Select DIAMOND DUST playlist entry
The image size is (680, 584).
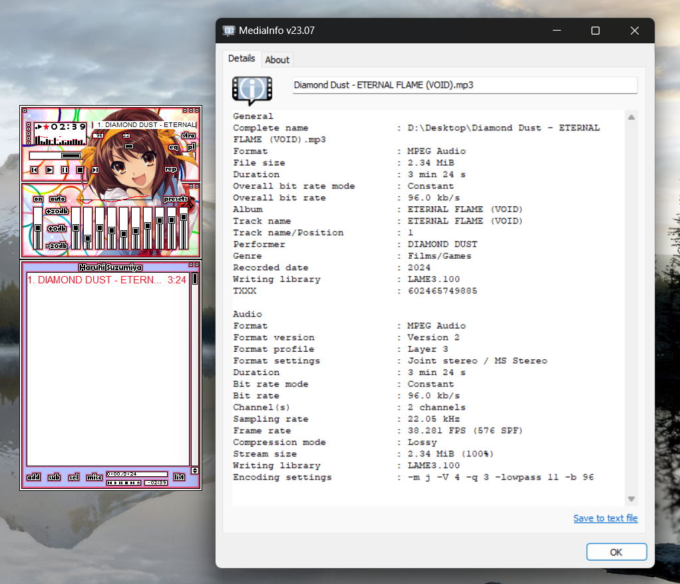pyautogui.click(x=107, y=280)
